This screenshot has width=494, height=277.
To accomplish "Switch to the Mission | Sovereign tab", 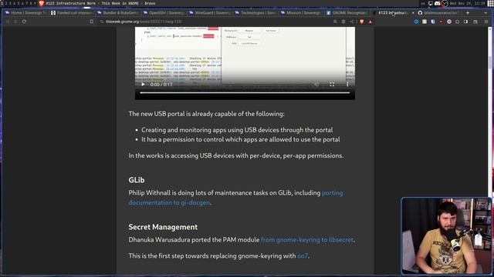I will [x=301, y=13].
